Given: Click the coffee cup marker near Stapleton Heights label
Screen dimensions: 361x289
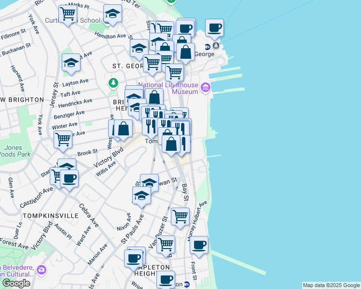Looking at the screenshot, I should tap(133, 260).
